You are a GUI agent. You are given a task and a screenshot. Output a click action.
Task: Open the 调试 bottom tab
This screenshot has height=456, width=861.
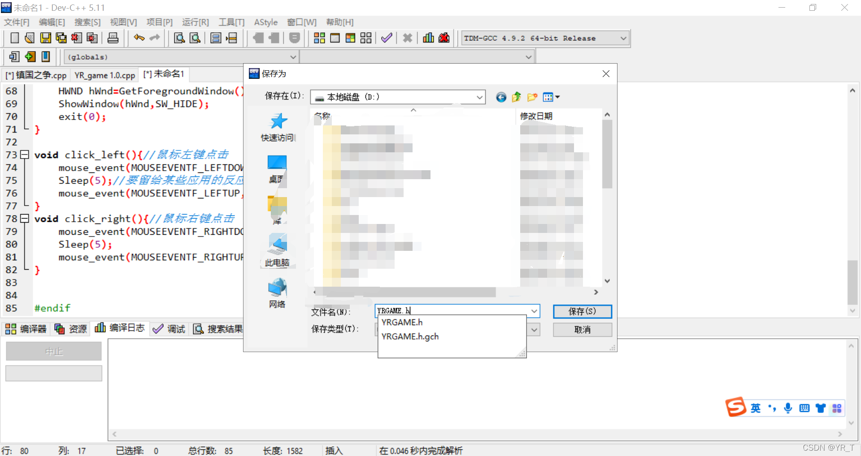click(170, 329)
